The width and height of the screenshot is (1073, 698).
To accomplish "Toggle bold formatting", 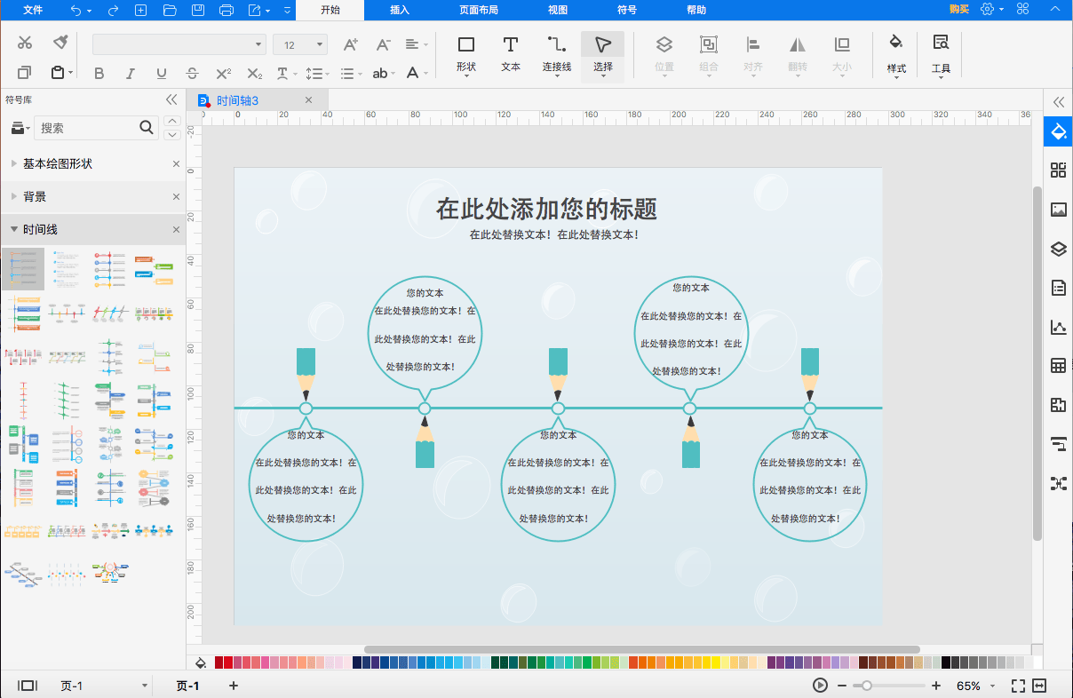I will point(99,74).
